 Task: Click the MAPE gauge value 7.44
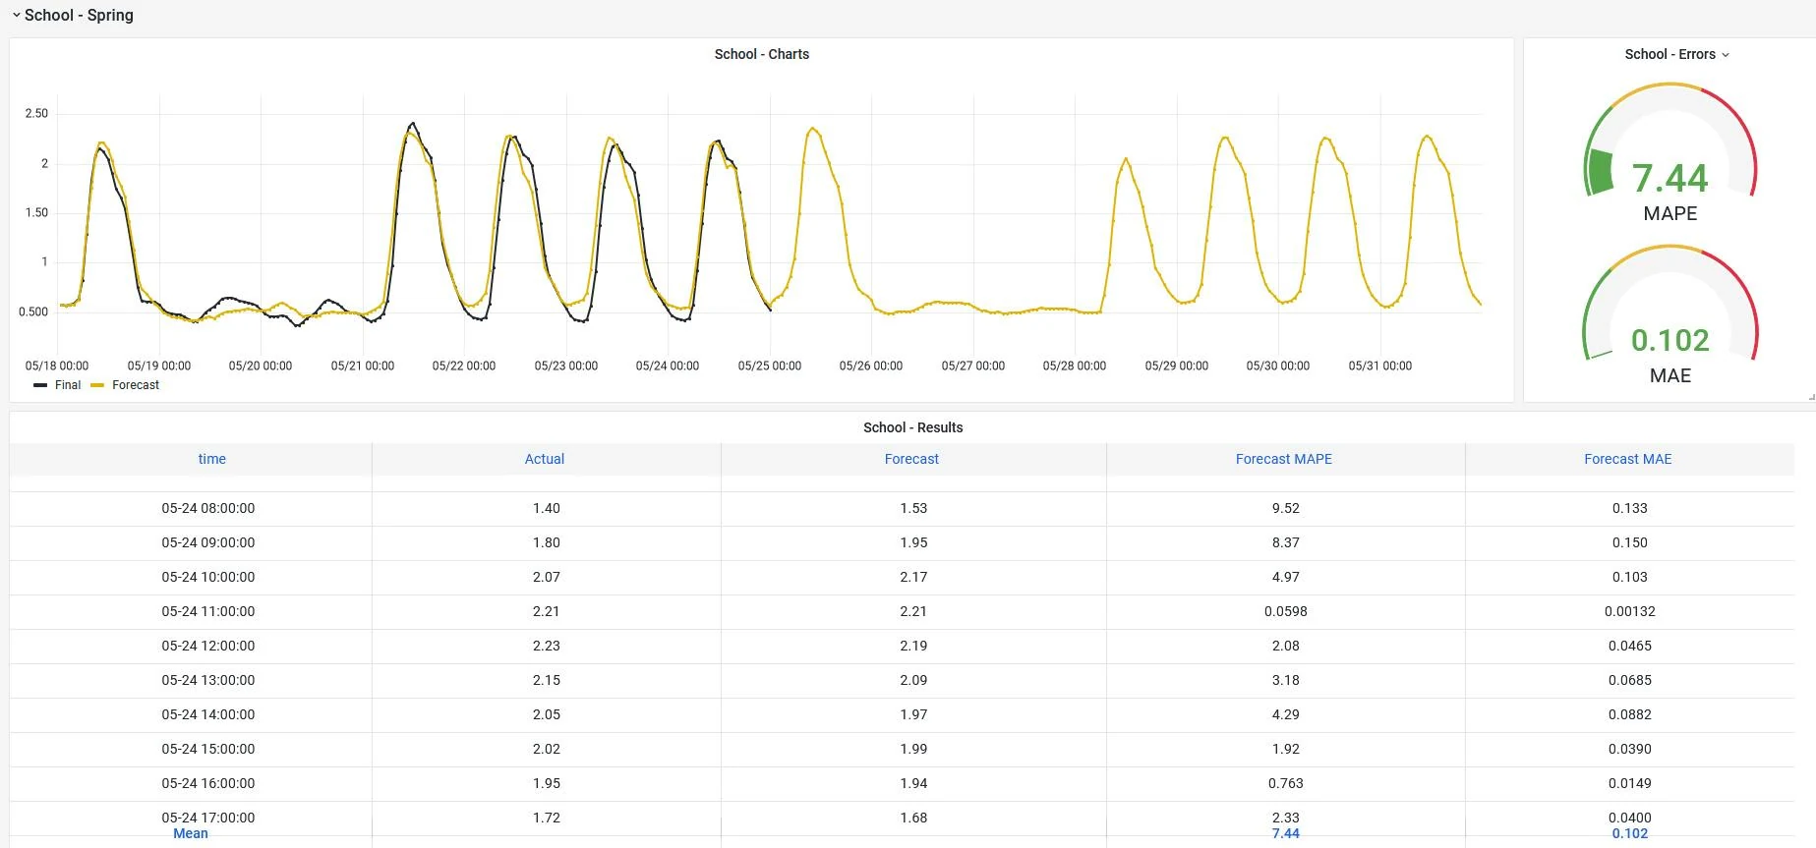1670,178
